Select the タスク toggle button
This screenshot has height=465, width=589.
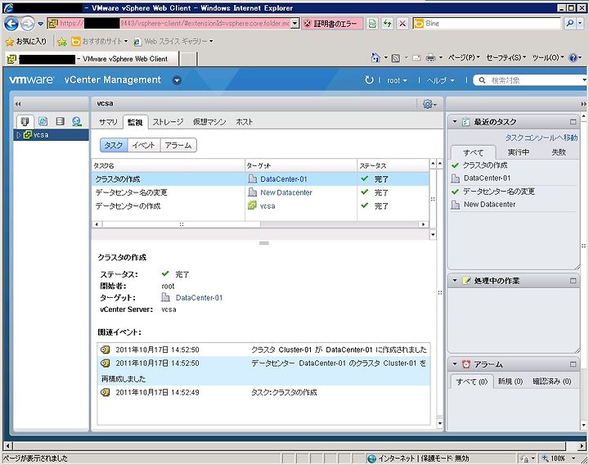(114, 145)
